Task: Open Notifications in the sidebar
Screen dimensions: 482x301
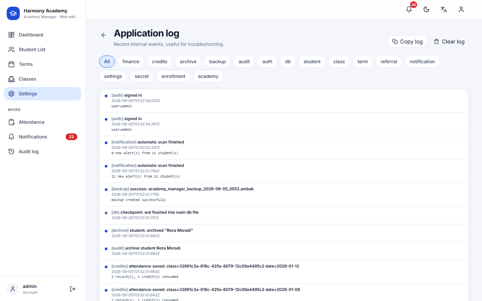Action: (43, 137)
